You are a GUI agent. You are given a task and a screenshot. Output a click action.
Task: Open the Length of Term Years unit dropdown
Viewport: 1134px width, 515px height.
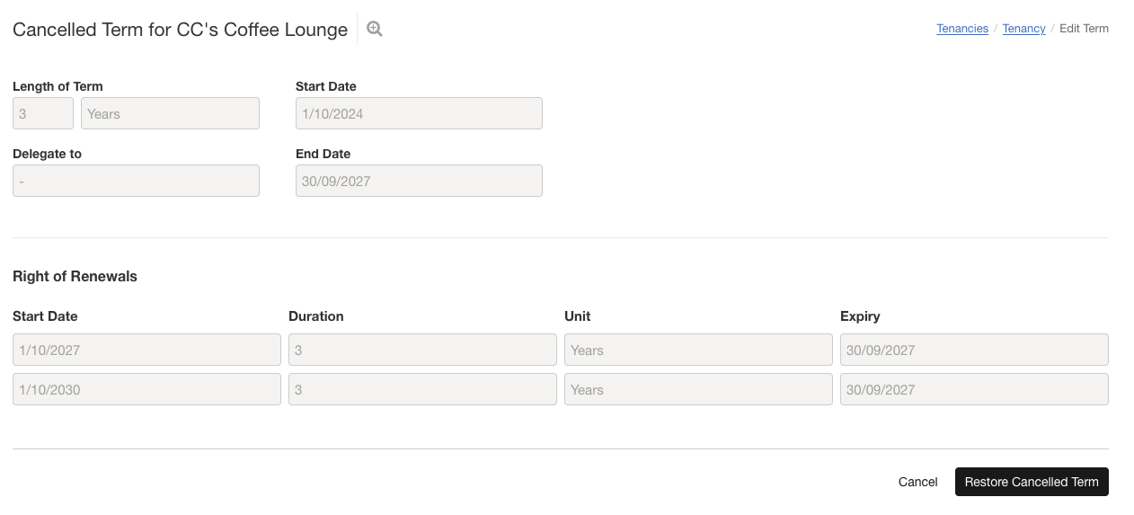(x=170, y=113)
